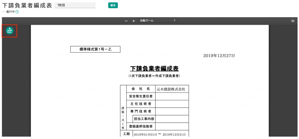299x139 pixels.
Task: Open the help icon beside 進行中
Action: pos(17,12)
